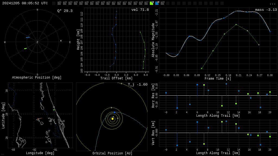Click the Vert Res [km] axis label
Image resolution: width=278 pixels, height=156 pixels.
pos(153,133)
